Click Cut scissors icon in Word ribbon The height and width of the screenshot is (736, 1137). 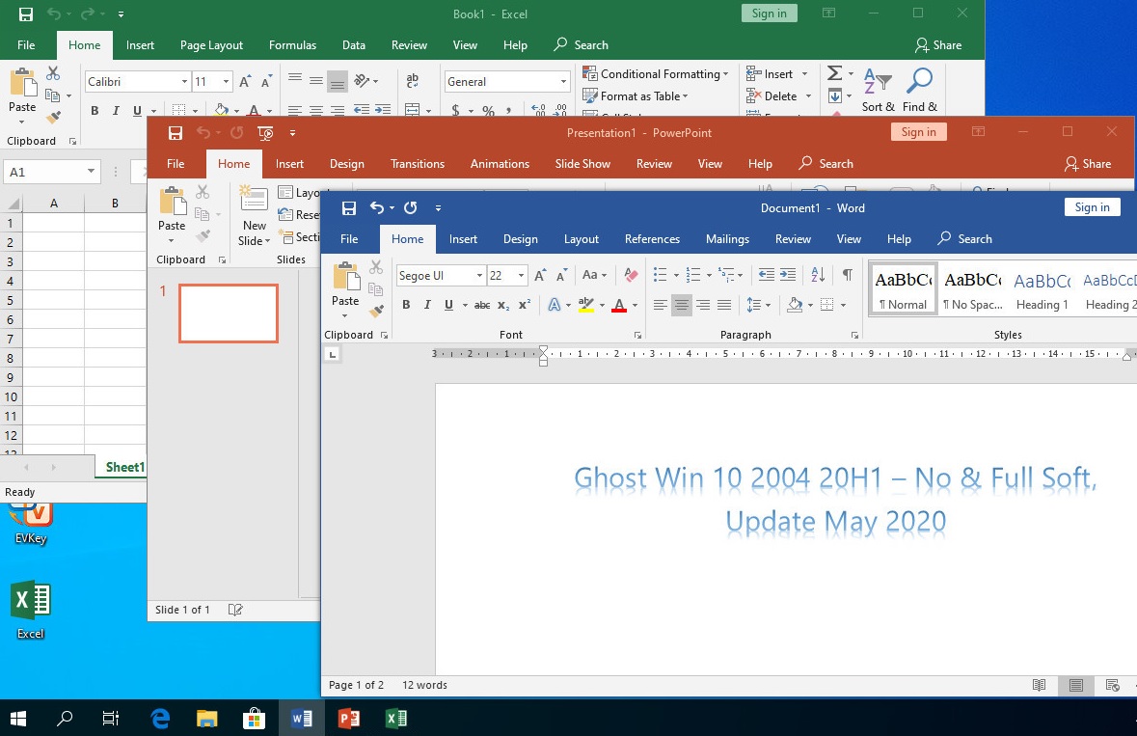(x=375, y=267)
